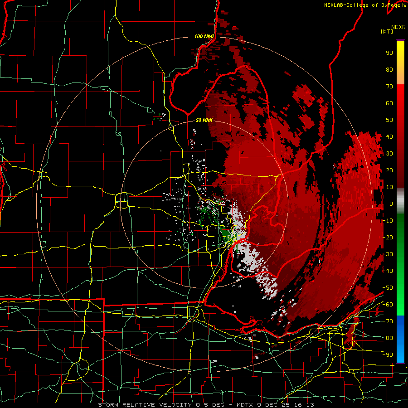Select the positive 90 value on velocity scale
Image resolution: width=408 pixels, height=408 pixels.
pyautogui.click(x=389, y=53)
